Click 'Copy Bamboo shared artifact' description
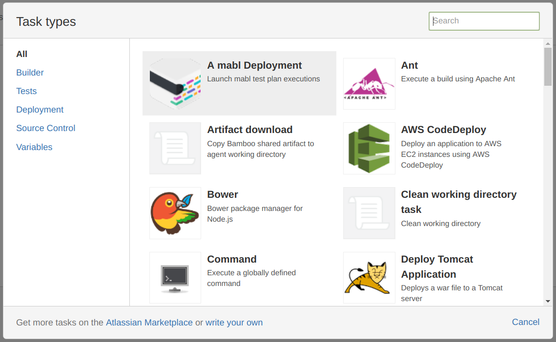 coord(261,149)
